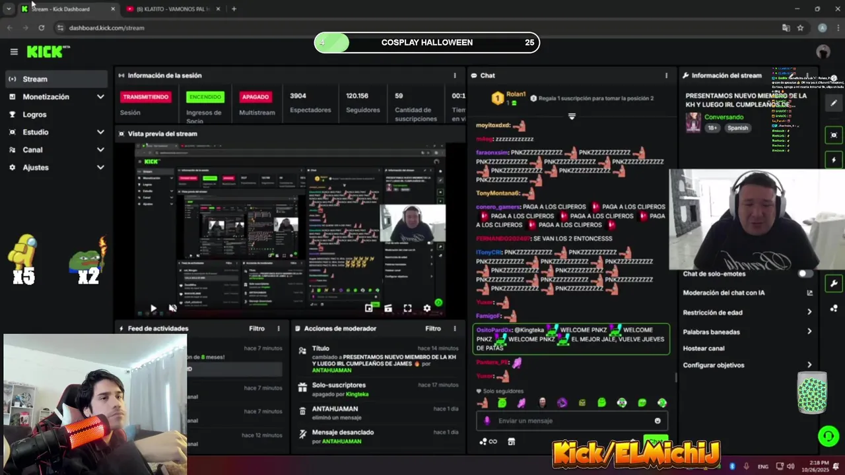845x475 pixels.
Task: Click the Kick logo
Action: click(x=48, y=51)
